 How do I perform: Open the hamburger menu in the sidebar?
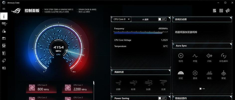pyautogui.click(x=4, y=9)
